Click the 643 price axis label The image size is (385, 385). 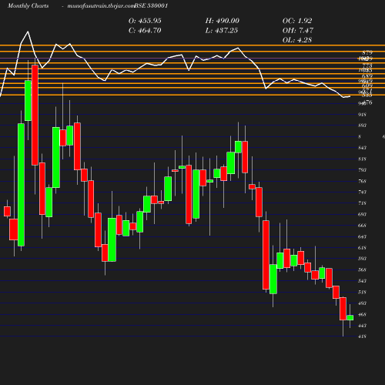[362, 236]
